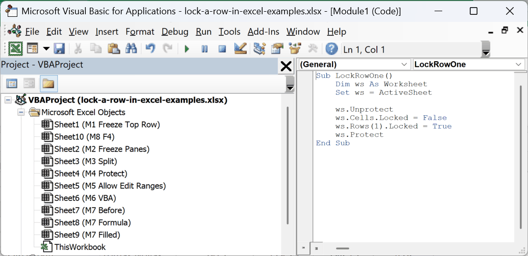Click Procedure View button at code window bottom
This screenshot has width=528, height=256.
click(303, 248)
